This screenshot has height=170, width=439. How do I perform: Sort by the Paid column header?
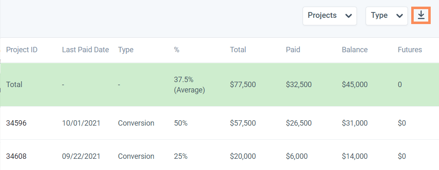[x=293, y=50]
